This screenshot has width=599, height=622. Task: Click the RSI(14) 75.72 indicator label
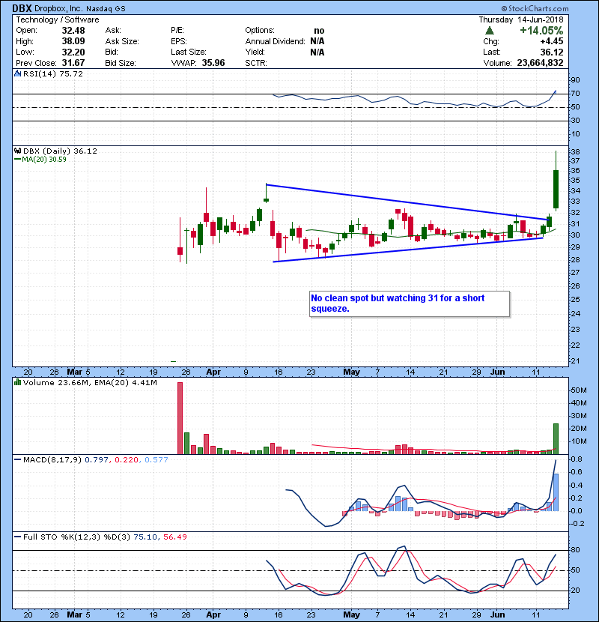tap(53, 73)
